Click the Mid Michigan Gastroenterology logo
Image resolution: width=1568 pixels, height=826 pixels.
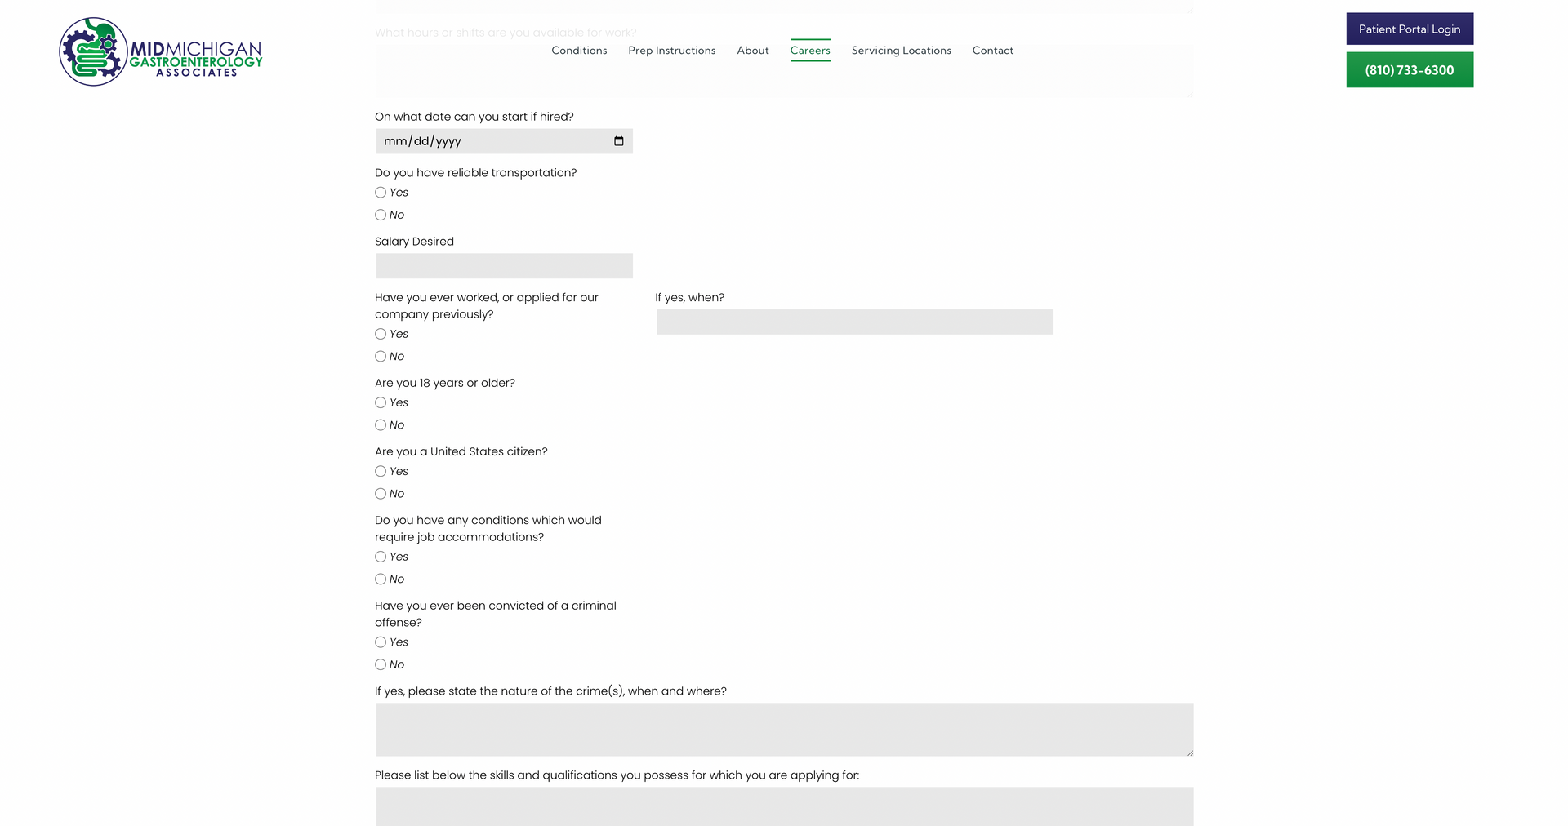(161, 51)
